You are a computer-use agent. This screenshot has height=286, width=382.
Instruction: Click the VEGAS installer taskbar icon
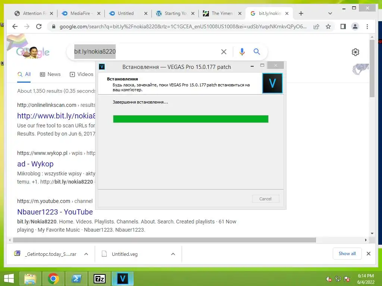pos(123,279)
